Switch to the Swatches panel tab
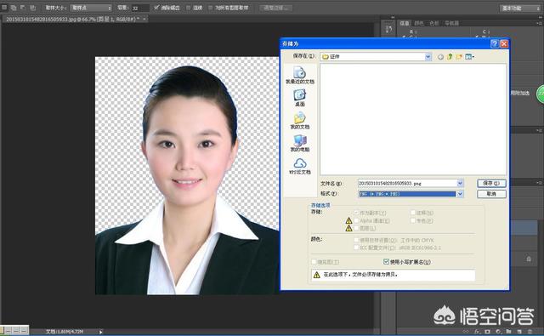Screen dimensions: 544x336 tap(434, 23)
